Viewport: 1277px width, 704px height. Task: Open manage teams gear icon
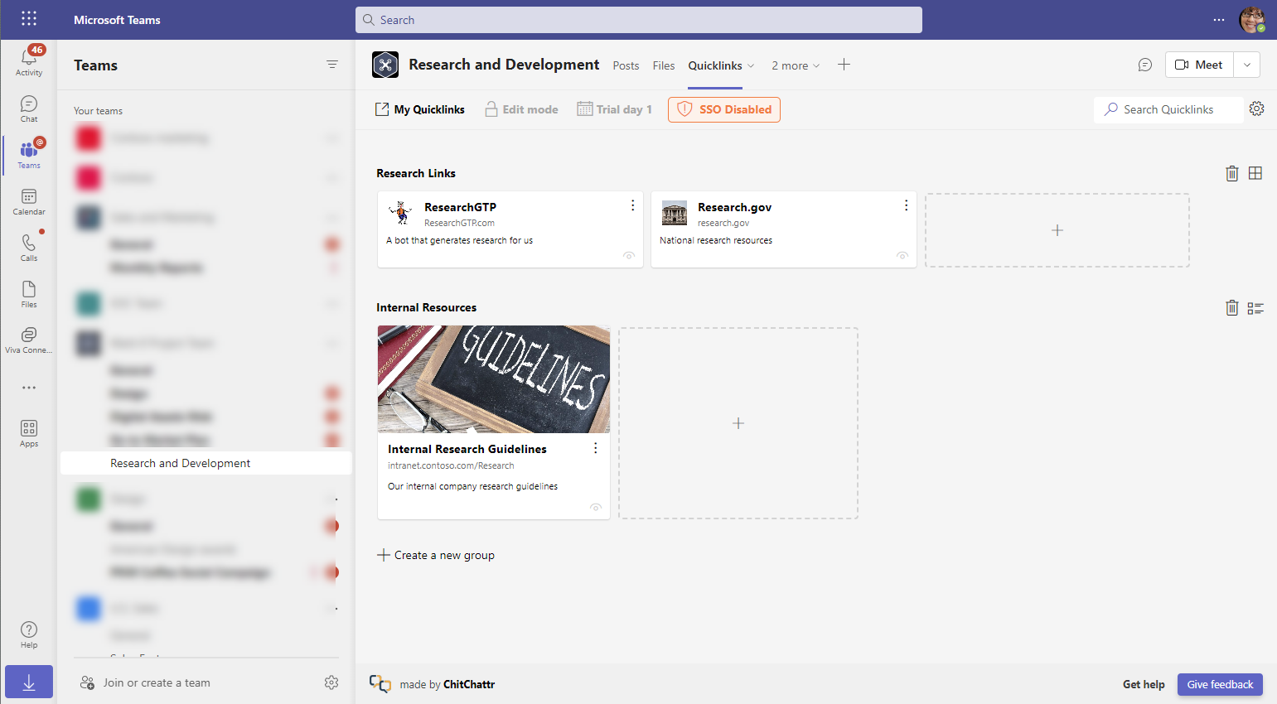[331, 682]
